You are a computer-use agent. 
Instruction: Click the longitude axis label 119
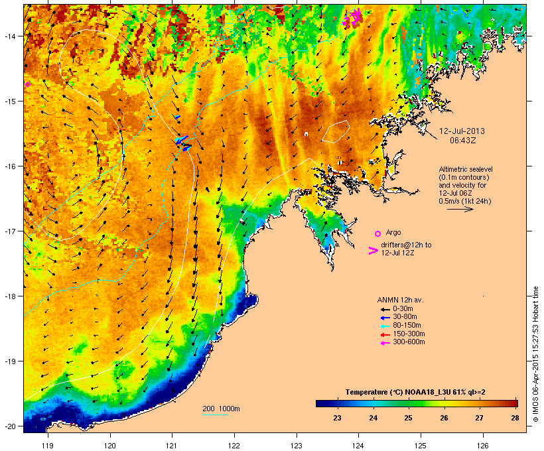coord(48,446)
